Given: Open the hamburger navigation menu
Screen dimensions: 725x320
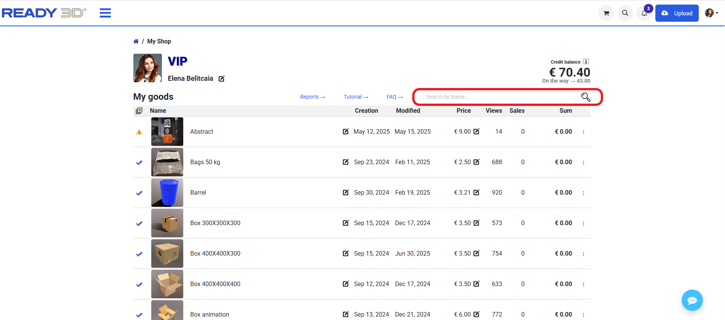Looking at the screenshot, I should click(105, 13).
